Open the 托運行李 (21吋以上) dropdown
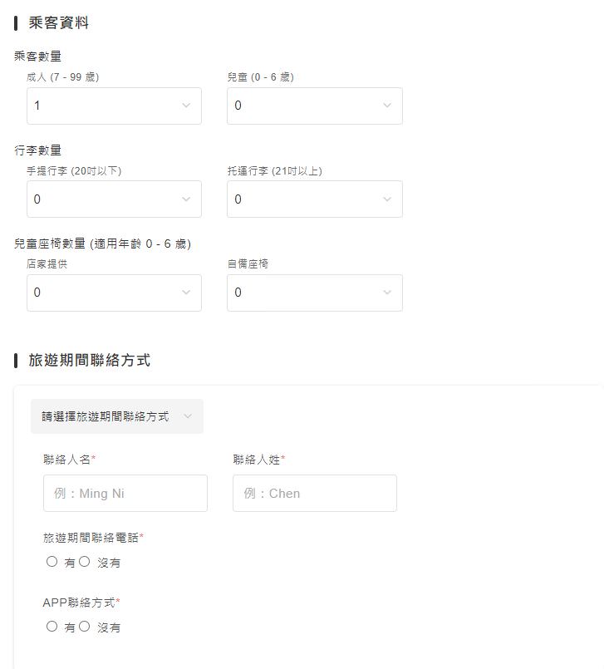 point(314,199)
